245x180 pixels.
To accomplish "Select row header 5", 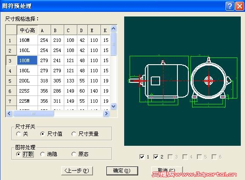I will click(11, 81).
